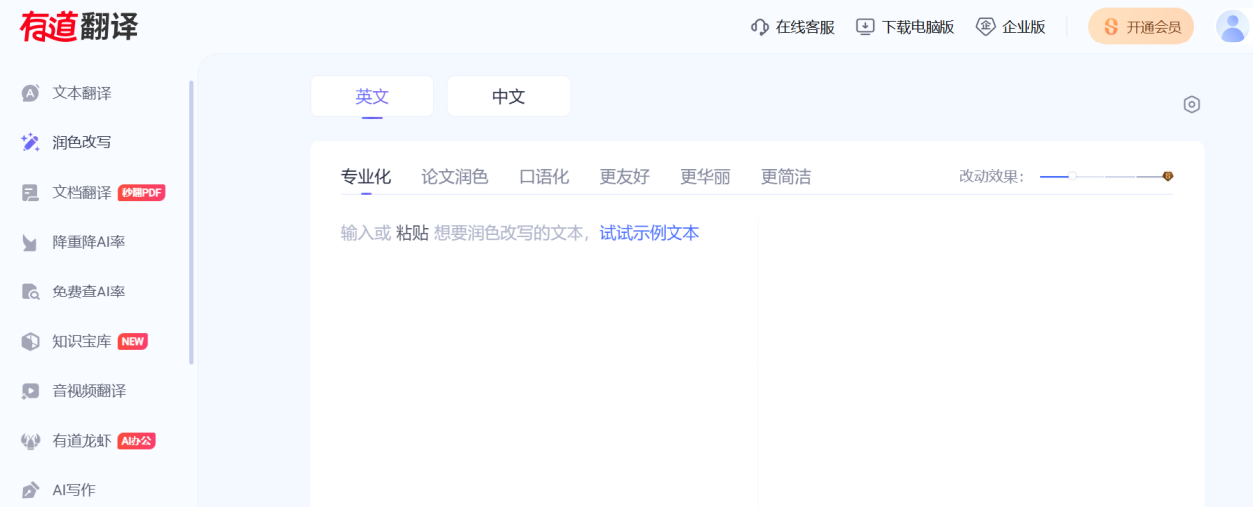Click the 降重降AI率 sidebar icon

(31, 242)
